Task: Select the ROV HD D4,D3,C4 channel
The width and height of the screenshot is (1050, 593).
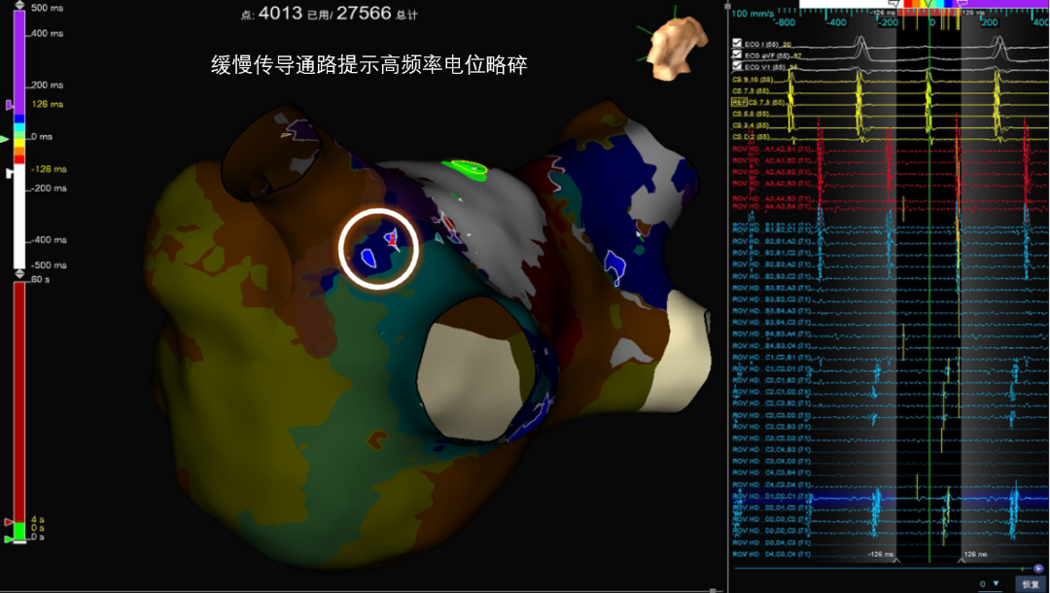Action: point(771,553)
